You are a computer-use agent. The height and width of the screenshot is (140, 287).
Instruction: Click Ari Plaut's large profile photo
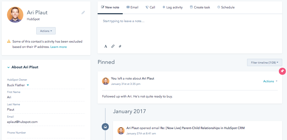[15, 15]
